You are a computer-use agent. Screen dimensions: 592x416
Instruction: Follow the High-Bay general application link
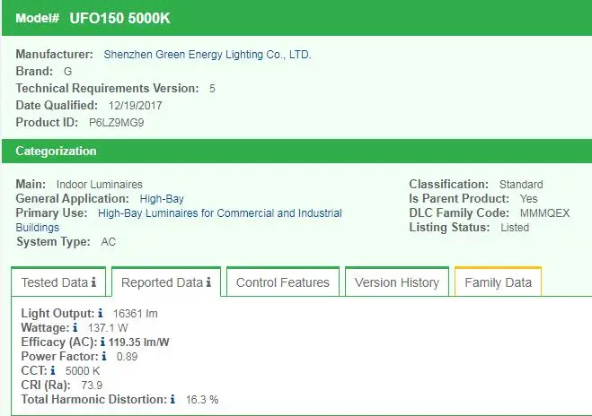[162, 199]
